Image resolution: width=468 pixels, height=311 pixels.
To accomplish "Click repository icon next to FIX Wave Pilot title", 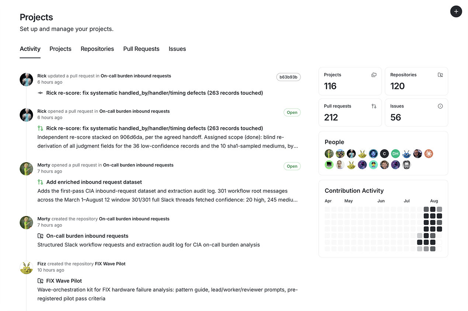I will point(41,281).
